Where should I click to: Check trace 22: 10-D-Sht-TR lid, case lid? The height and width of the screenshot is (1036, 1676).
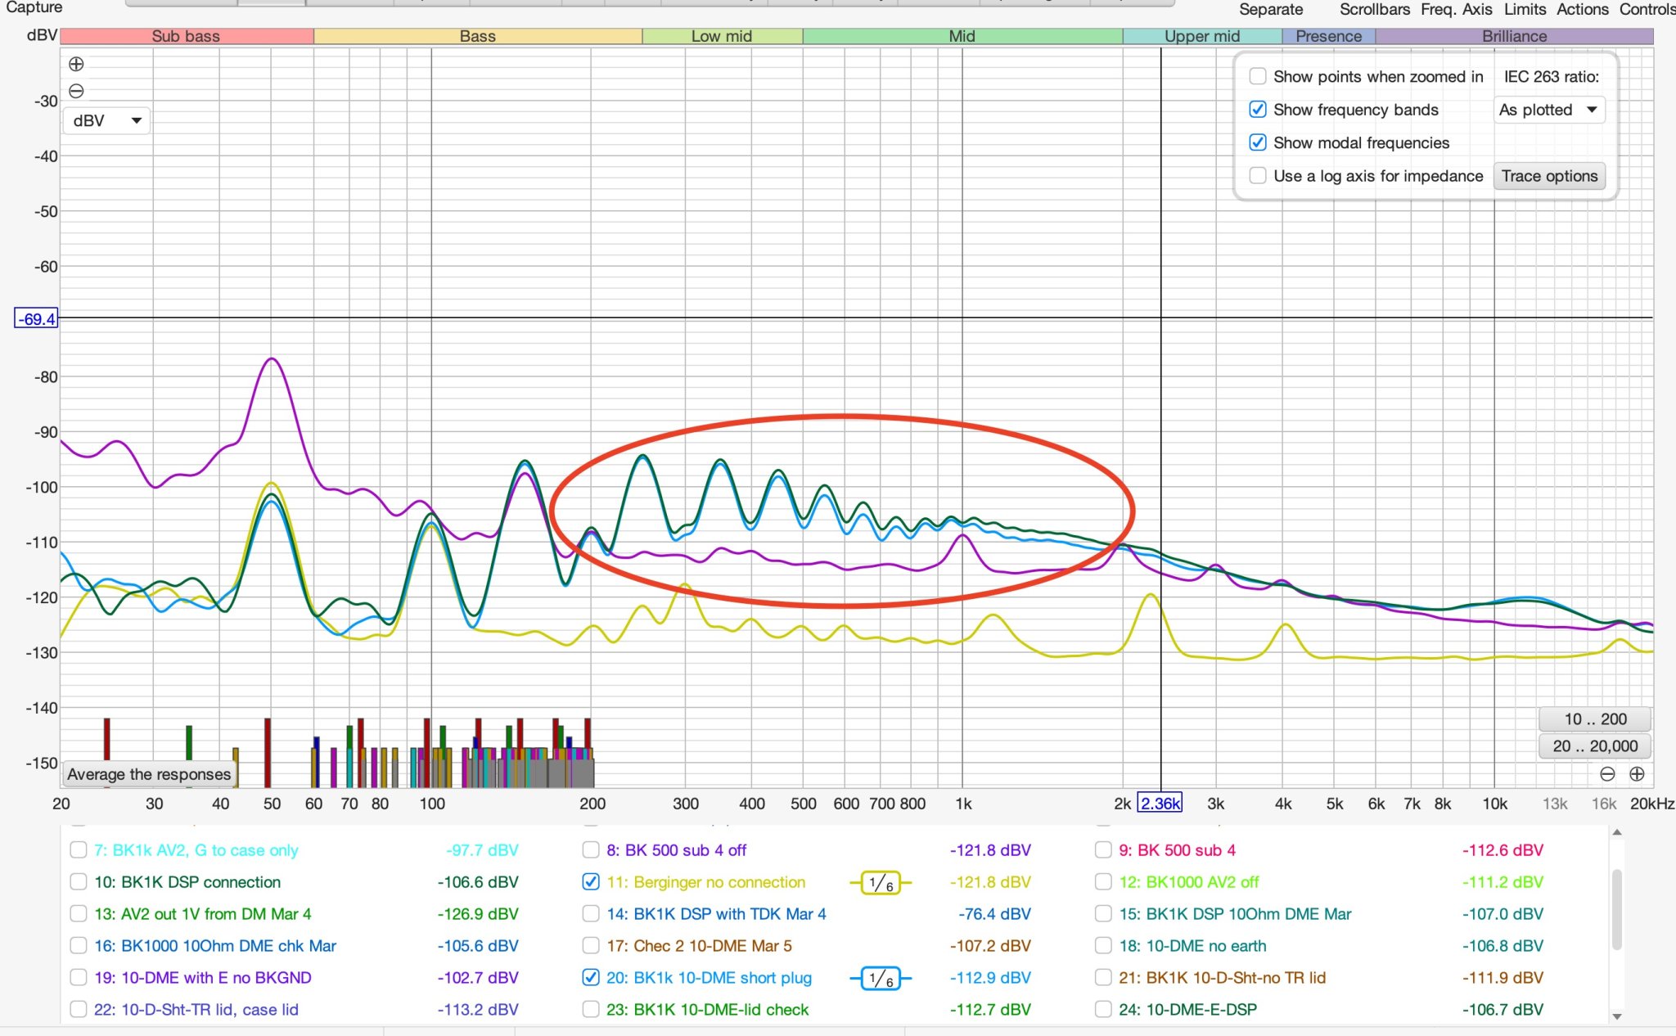click(x=79, y=1010)
